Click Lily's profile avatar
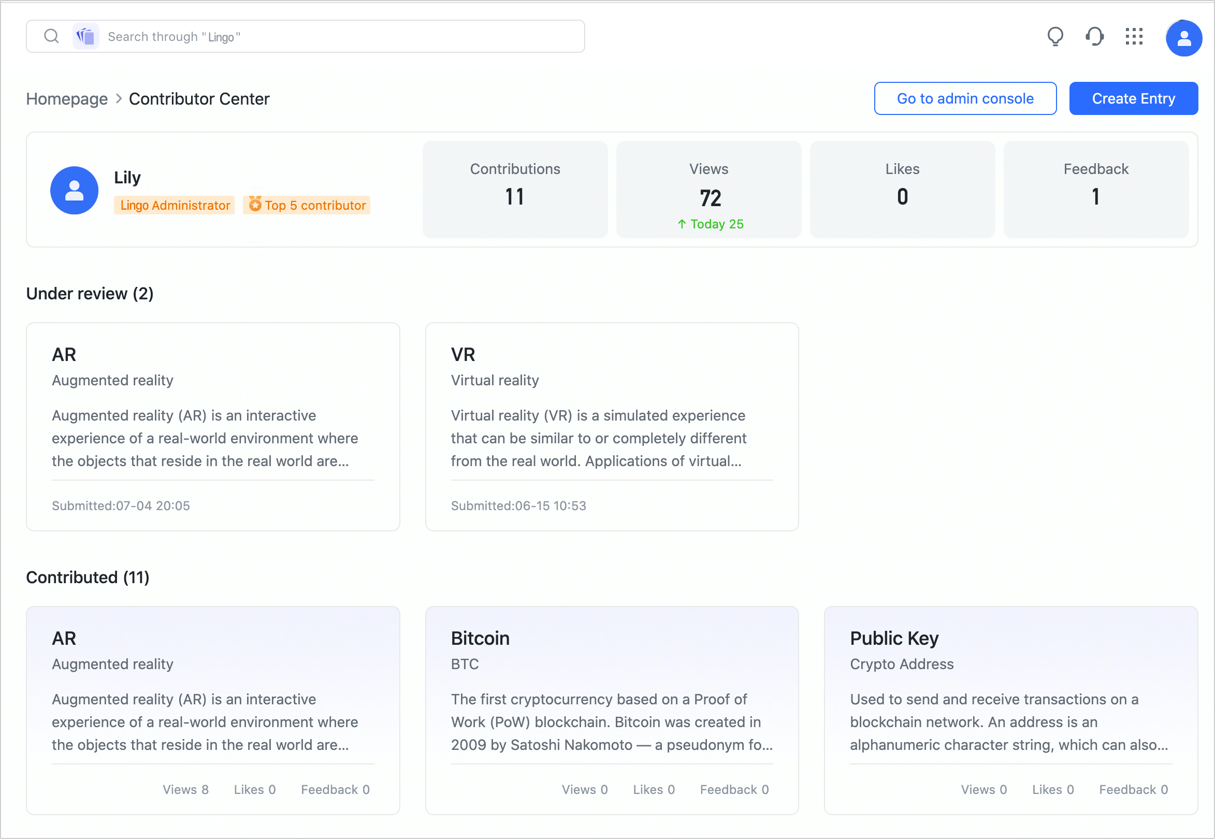 [74, 190]
